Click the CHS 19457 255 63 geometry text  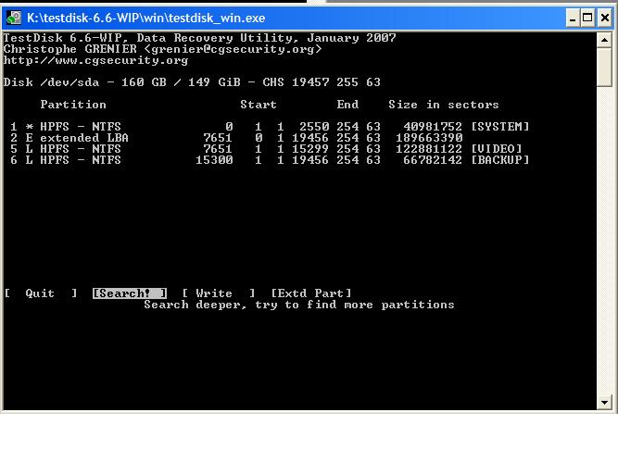point(322,82)
